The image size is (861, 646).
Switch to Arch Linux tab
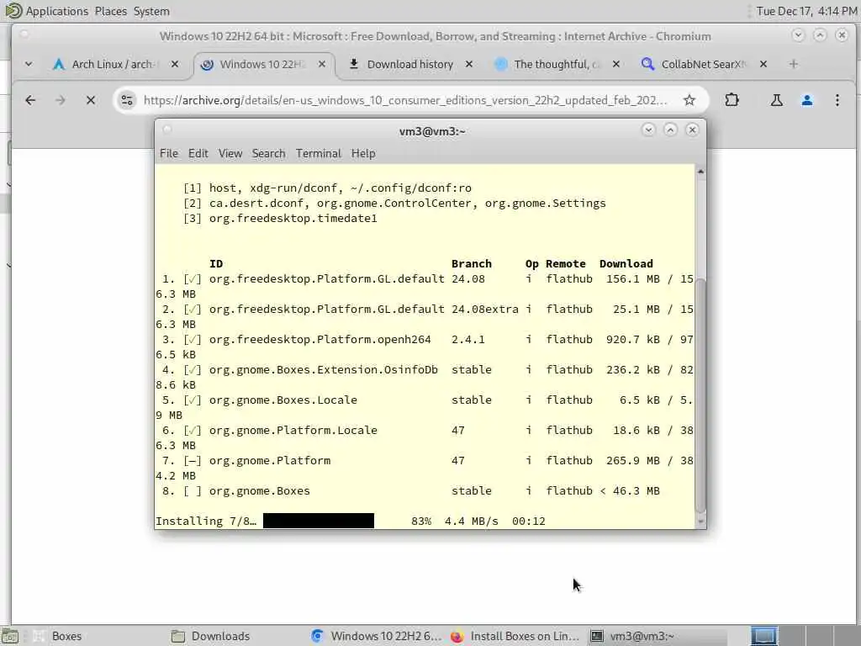coord(113,64)
